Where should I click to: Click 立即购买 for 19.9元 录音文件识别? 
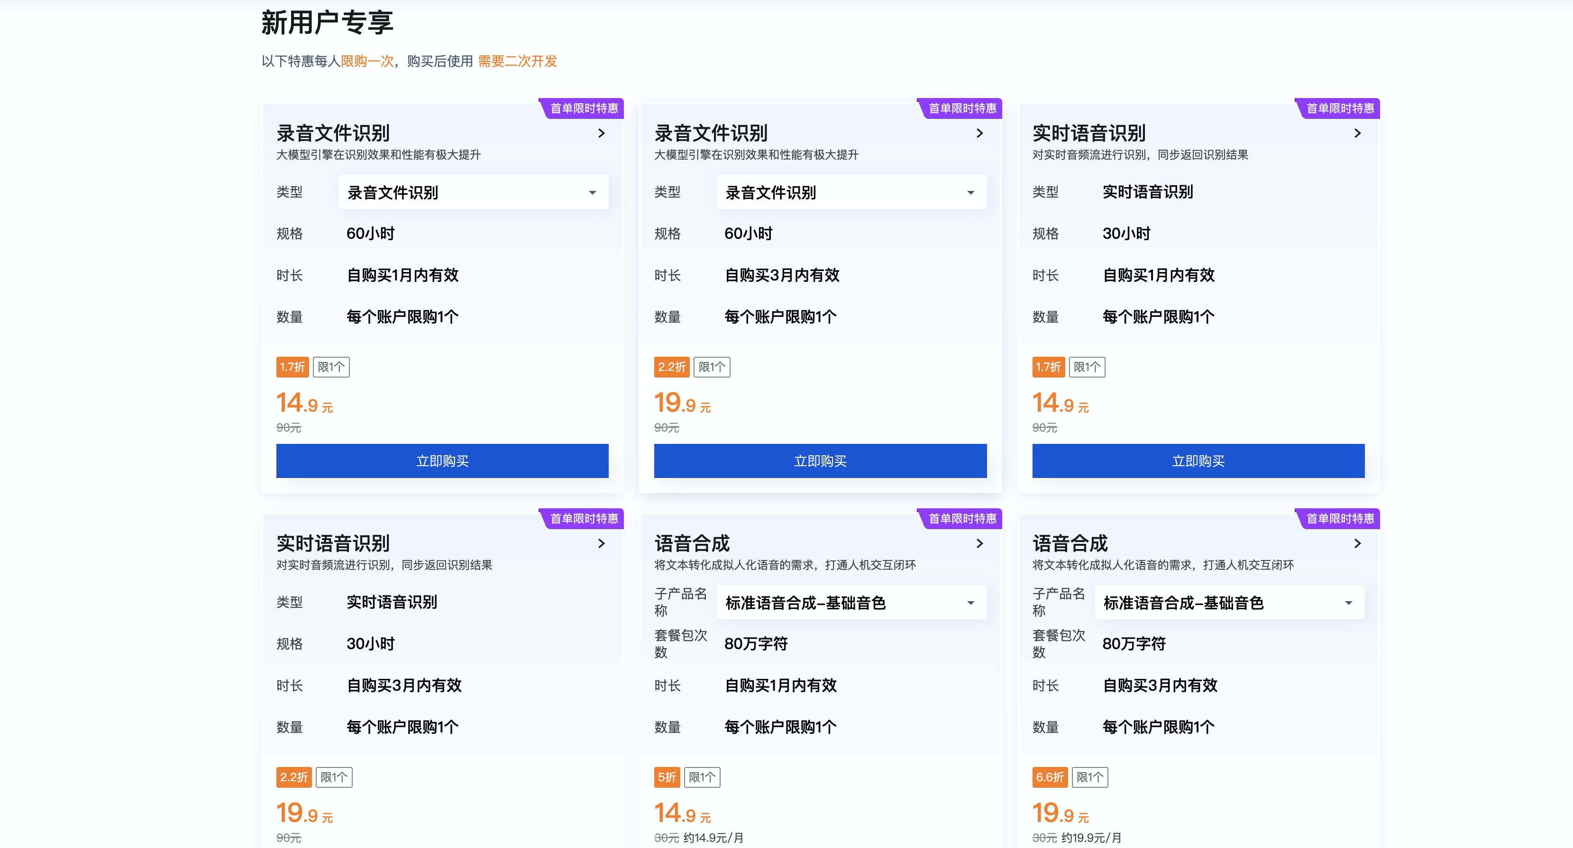820,460
